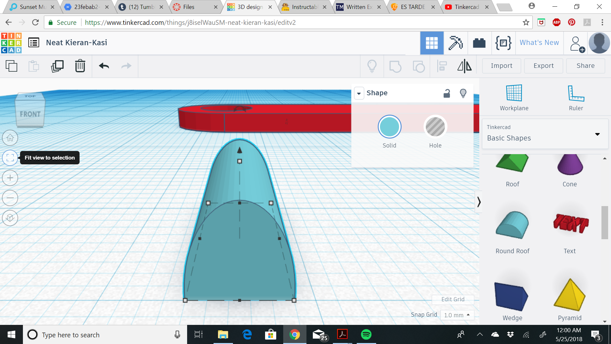Viewport: 611px width, 344px height.
Task: Switch to 3D design grid view
Action: pyautogui.click(x=432, y=43)
